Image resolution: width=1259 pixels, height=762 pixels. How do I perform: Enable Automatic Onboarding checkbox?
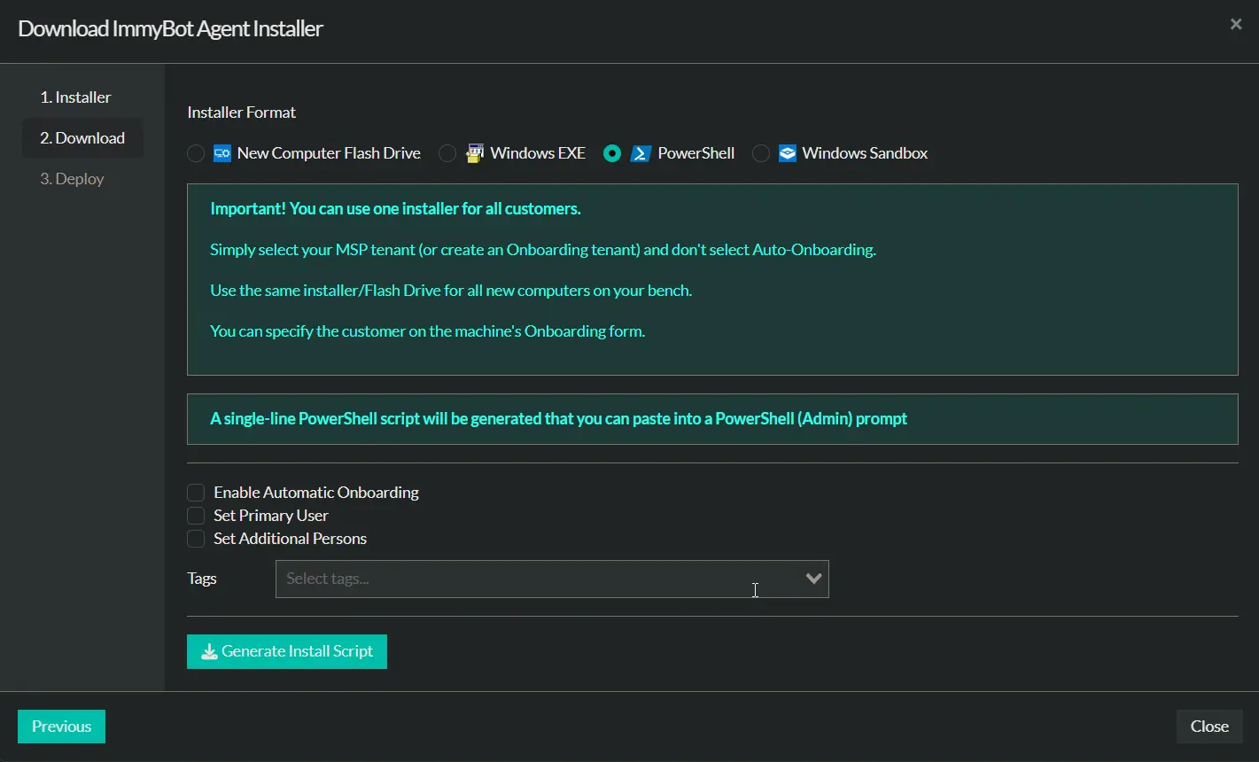click(x=196, y=493)
